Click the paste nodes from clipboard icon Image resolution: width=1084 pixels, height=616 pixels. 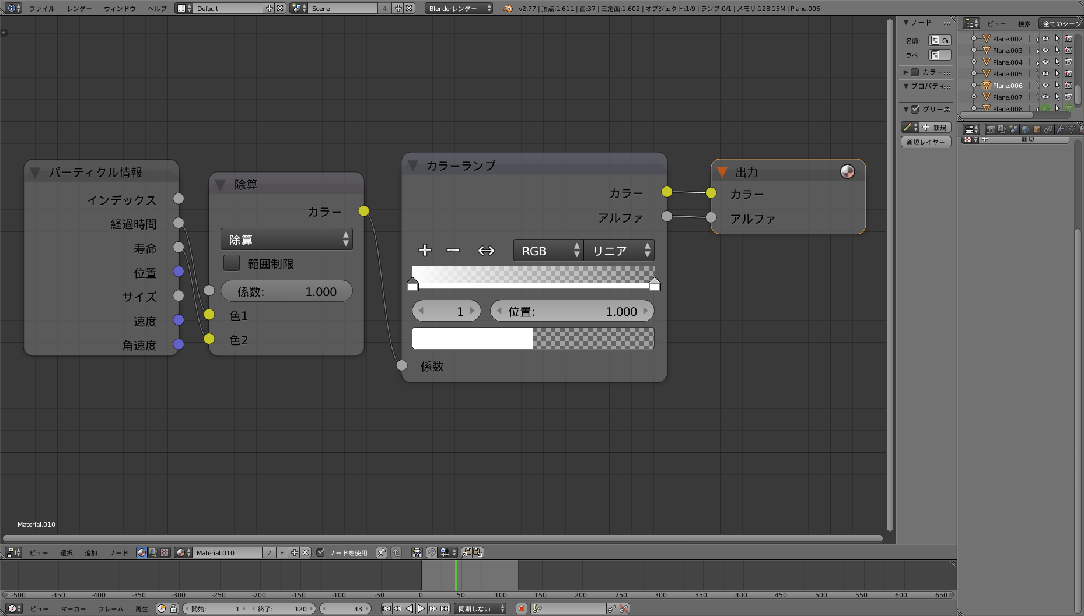pos(478,552)
